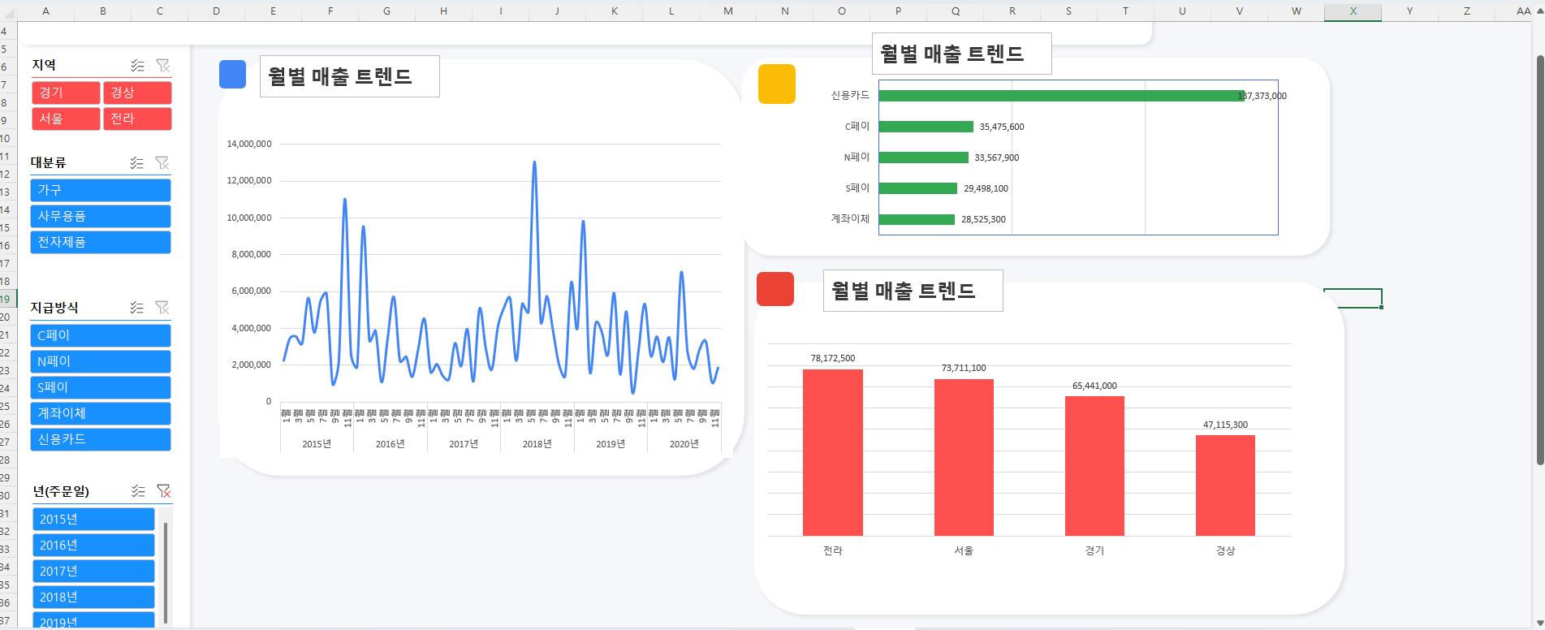Click the 2020년 axis label in line chart

[x=684, y=444]
